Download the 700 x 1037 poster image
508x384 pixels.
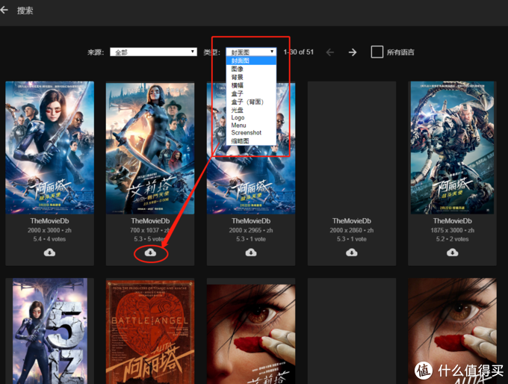click(x=150, y=252)
